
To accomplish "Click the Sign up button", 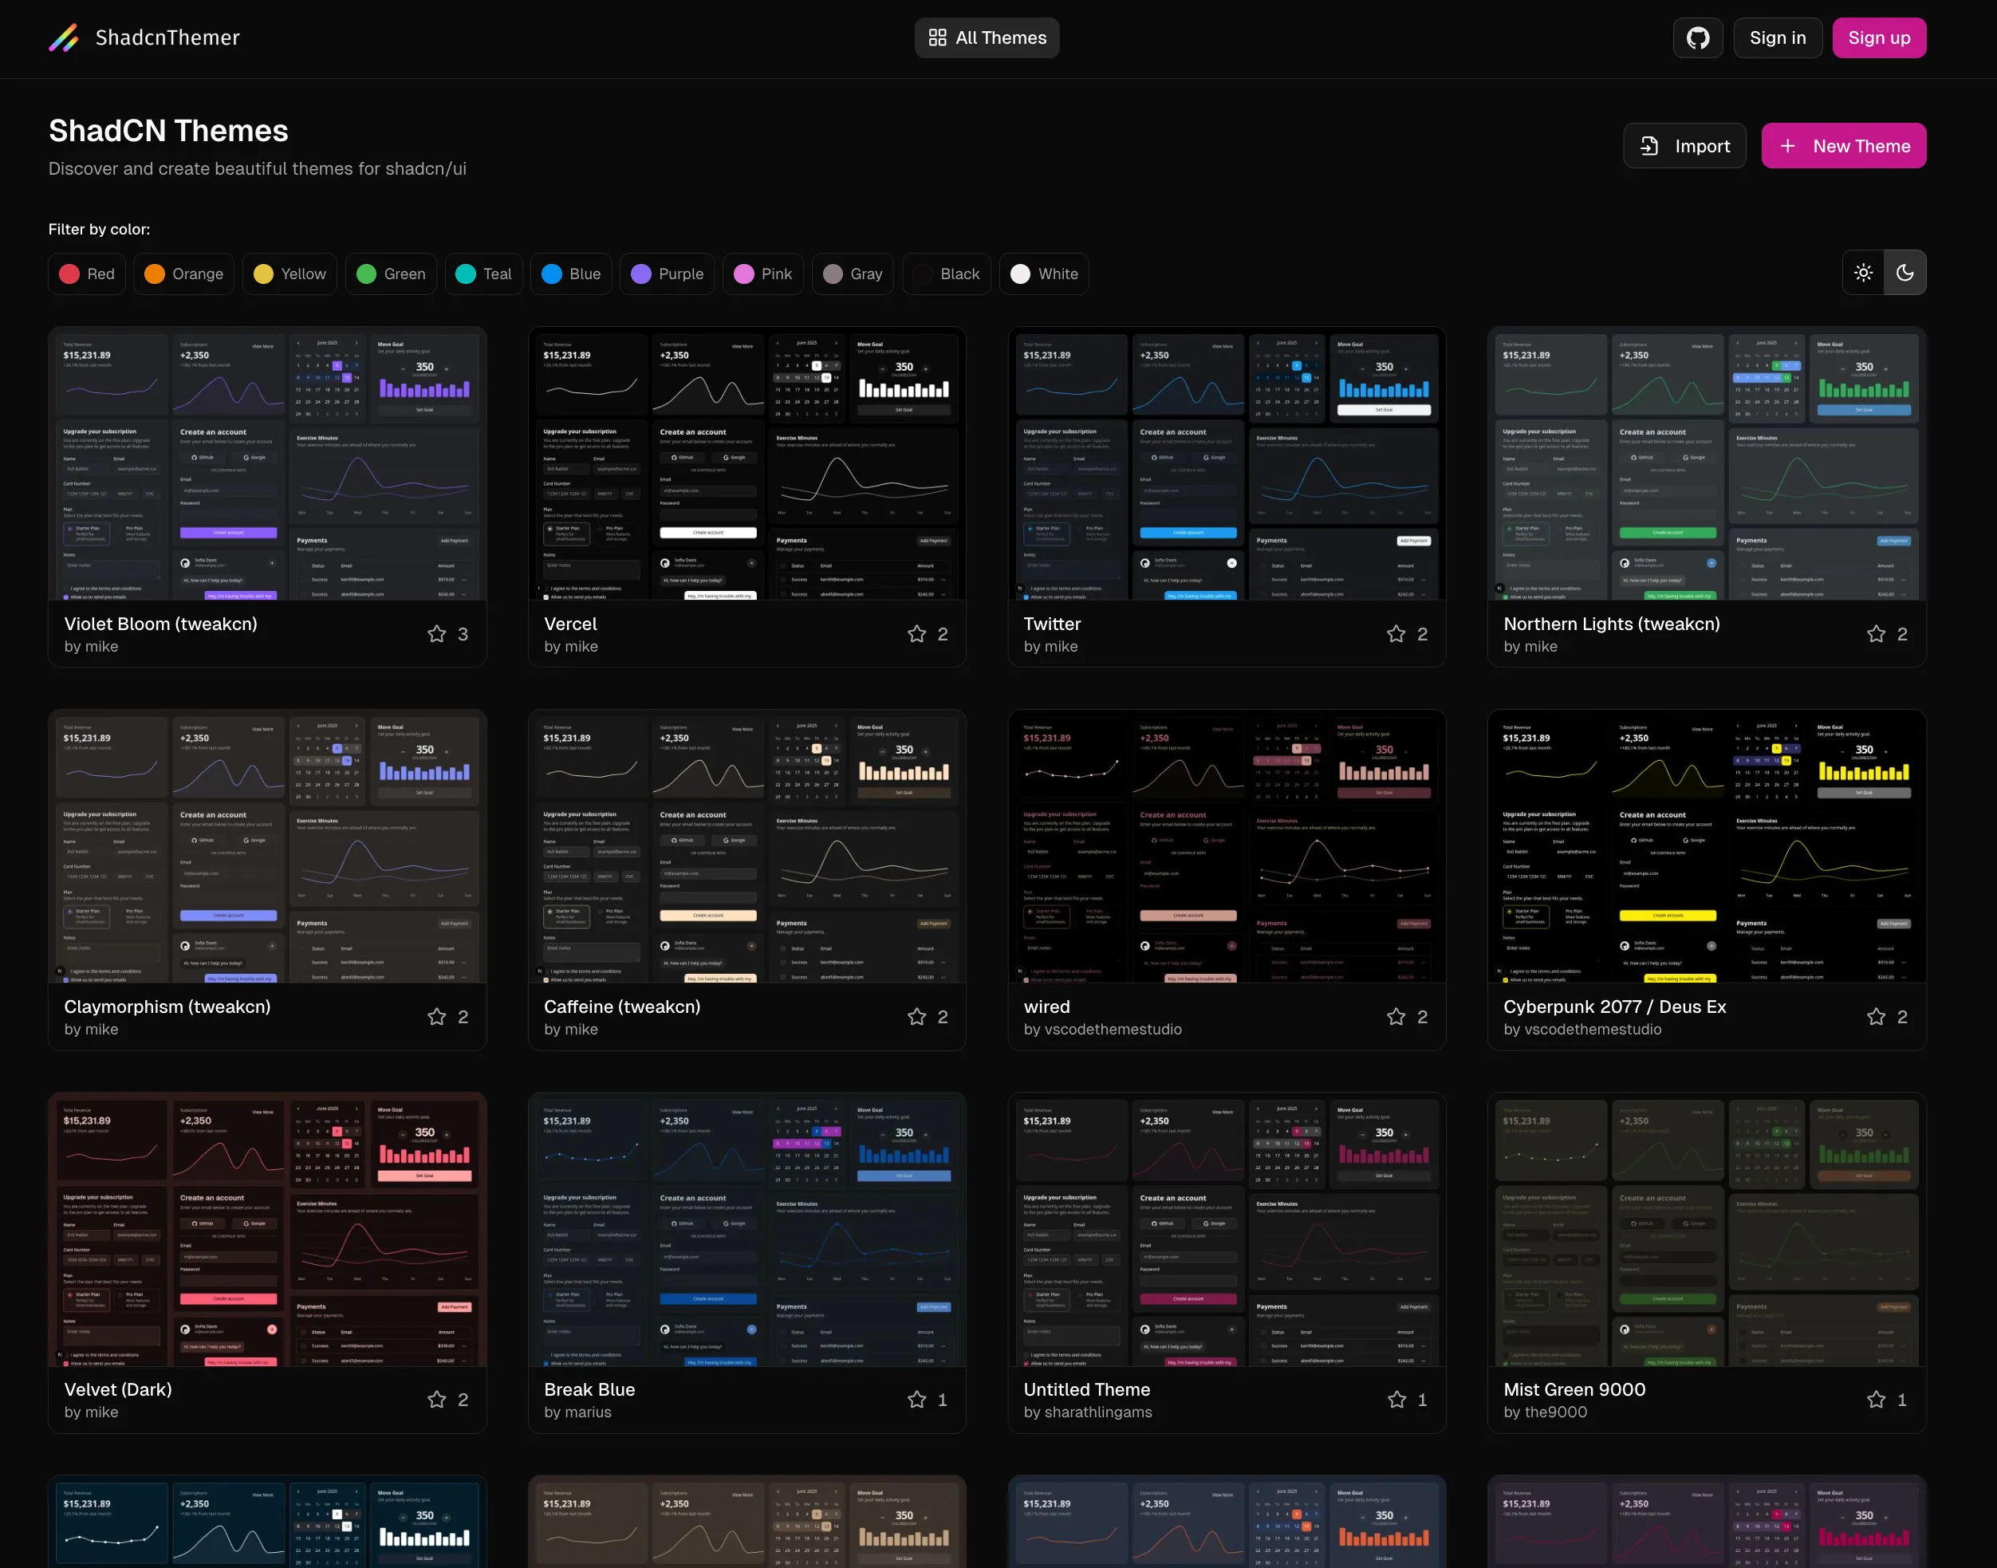I will (x=1879, y=37).
